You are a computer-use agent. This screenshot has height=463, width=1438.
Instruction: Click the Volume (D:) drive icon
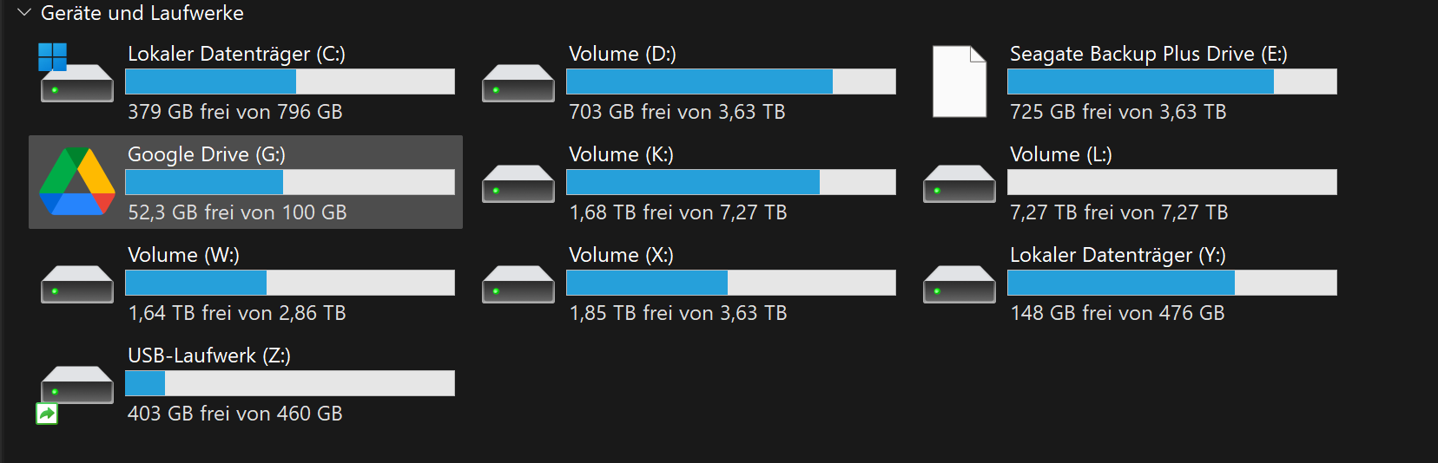(x=518, y=83)
